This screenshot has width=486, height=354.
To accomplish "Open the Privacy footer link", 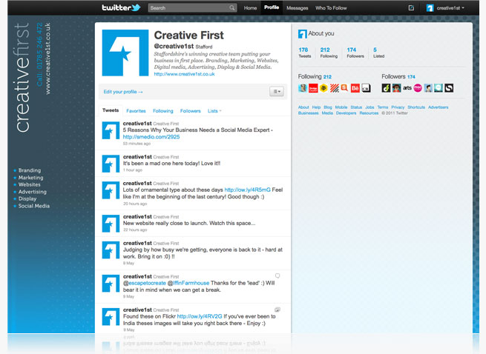I will [x=398, y=107].
